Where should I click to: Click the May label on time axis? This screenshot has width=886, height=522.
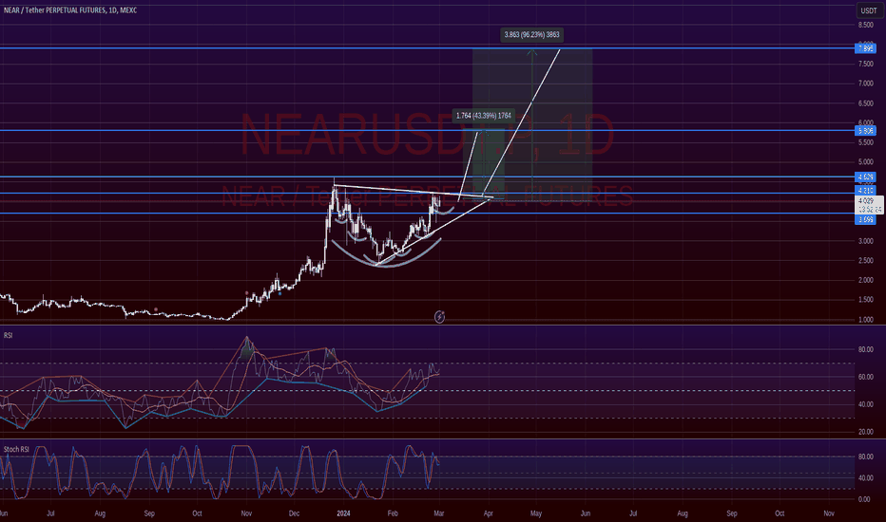(x=535, y=513)
